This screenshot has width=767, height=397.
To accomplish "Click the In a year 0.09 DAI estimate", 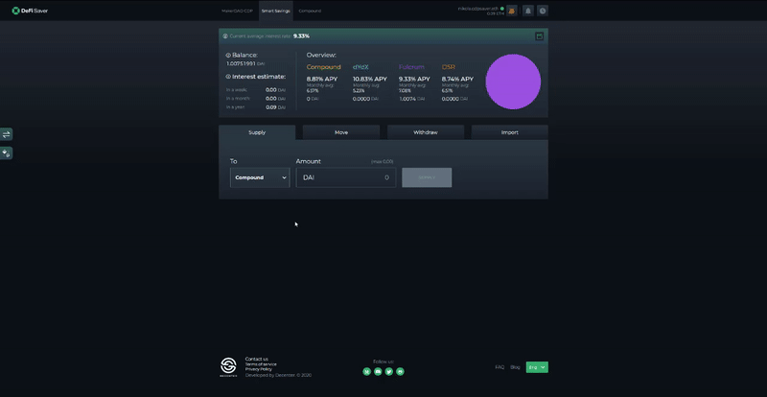I will pyautogui.click(x=256, y=106).
